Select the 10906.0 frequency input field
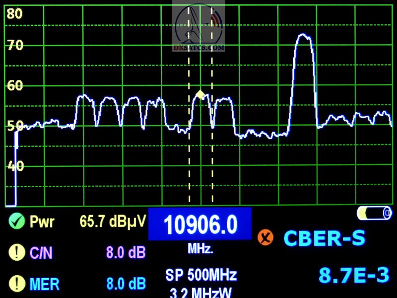The height and width of the screenshot is (298, 397). coord(201,224)
